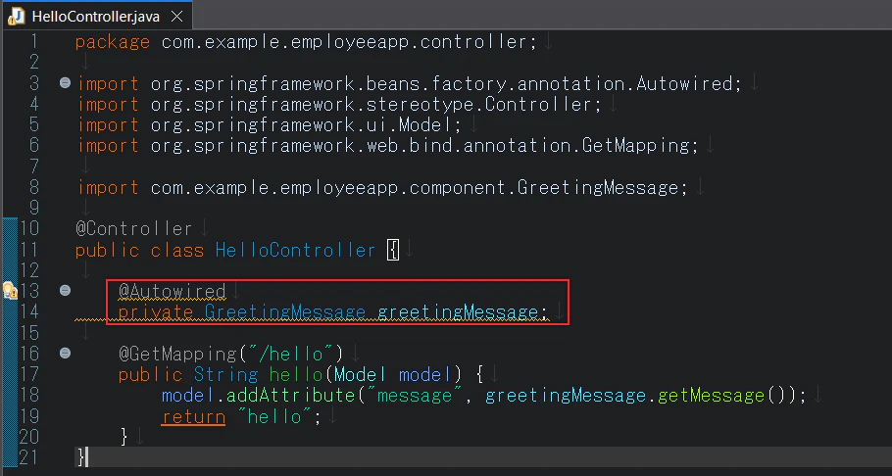
Task: Click the @GetMapping annotation on line 16
Action: [176, 354]
